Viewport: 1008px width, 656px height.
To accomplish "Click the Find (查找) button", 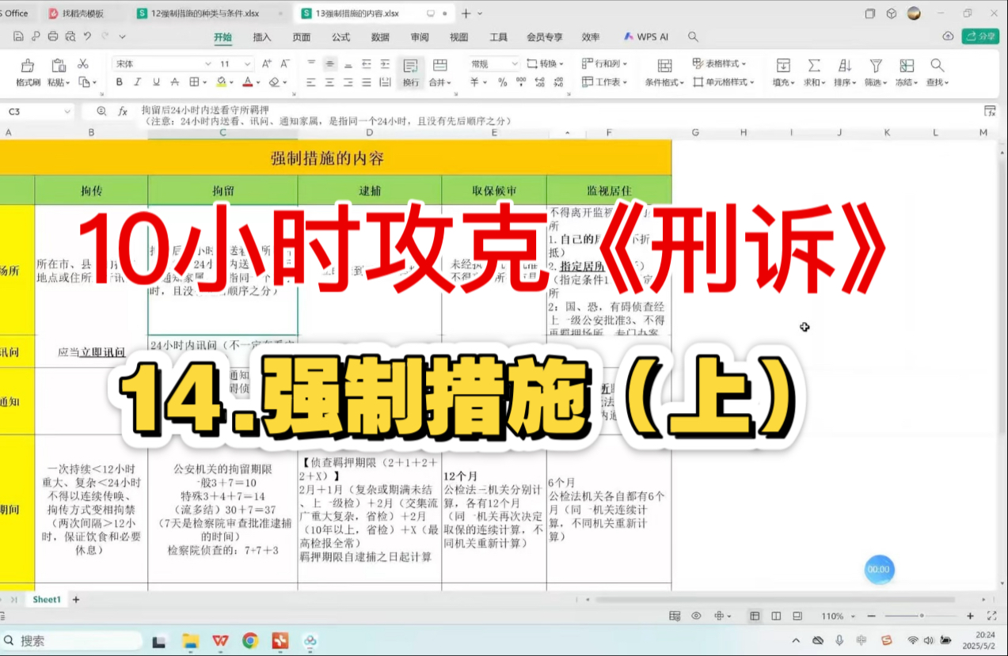I will click(x=938, y=71).
